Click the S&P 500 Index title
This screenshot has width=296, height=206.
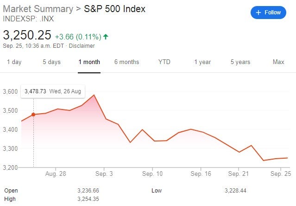point(114,9)
